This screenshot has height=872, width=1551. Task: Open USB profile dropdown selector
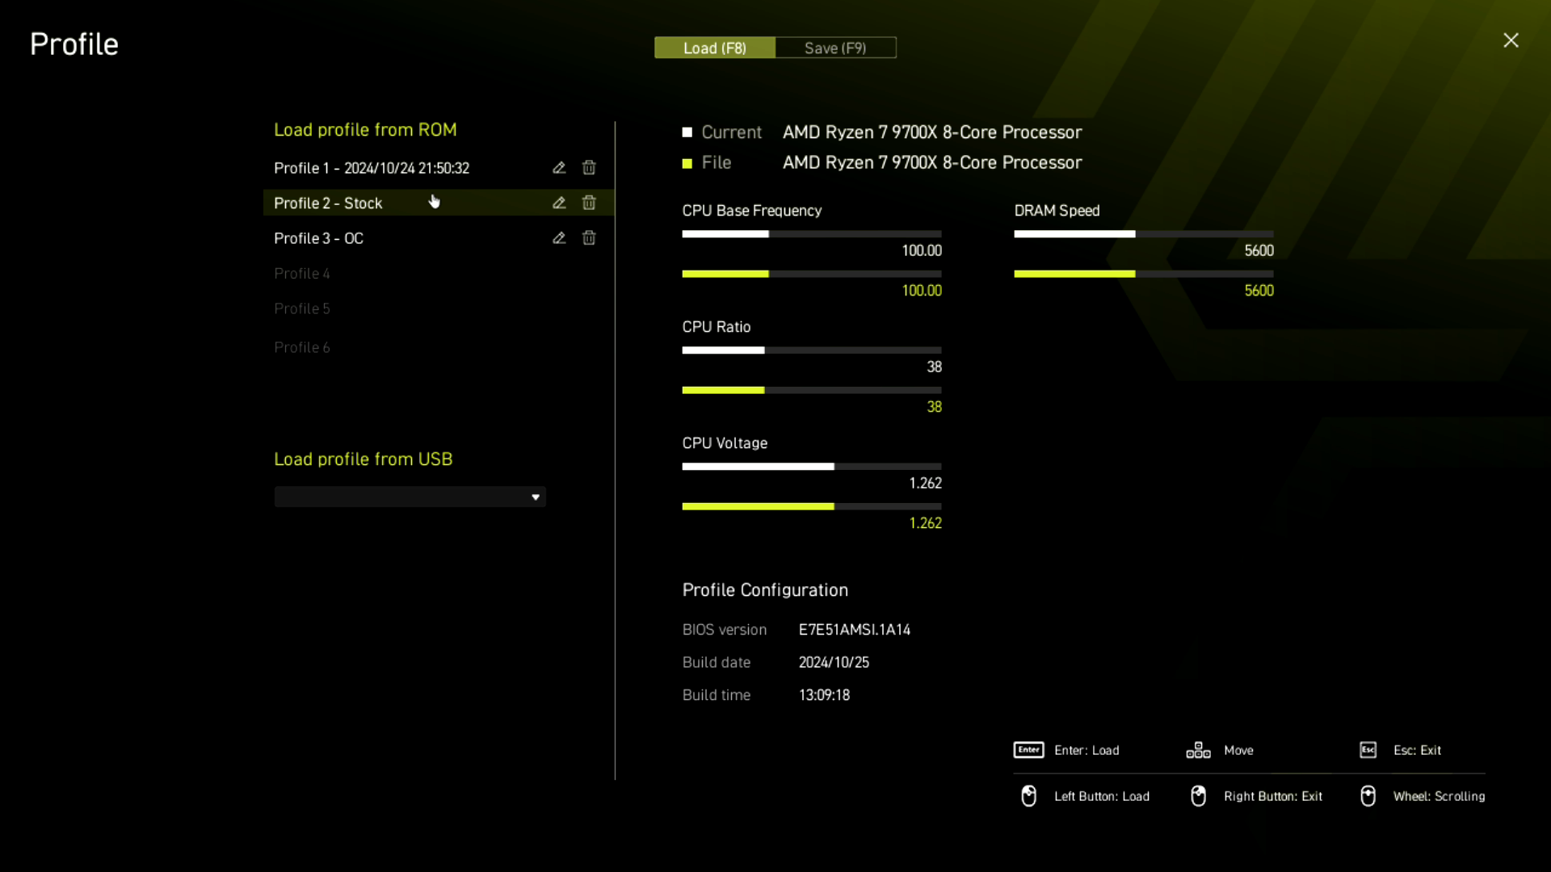pyautogui.click(x=410, y=495)
